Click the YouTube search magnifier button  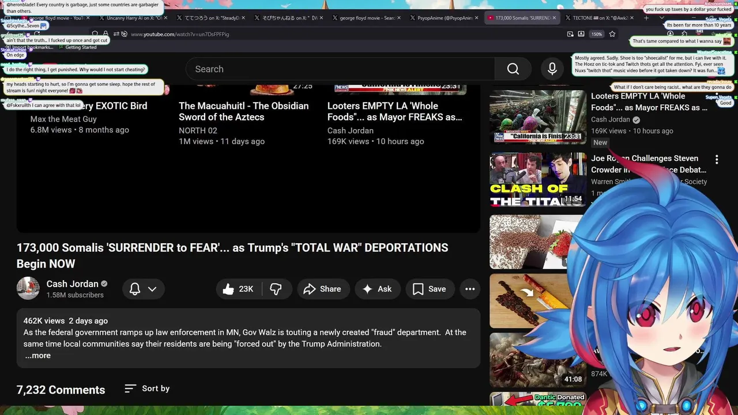click(x=513, y=69)
